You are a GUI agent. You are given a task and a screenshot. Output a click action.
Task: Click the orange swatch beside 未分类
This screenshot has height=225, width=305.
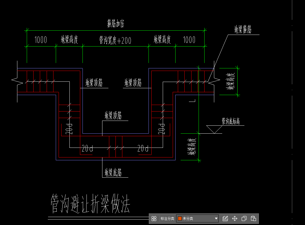click(x=180, y=218)
